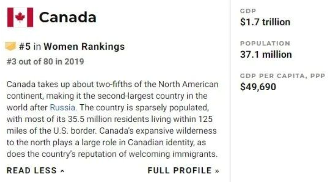
Task: Click the READ LESS caret arrow
Action: [x=62, y=171]
